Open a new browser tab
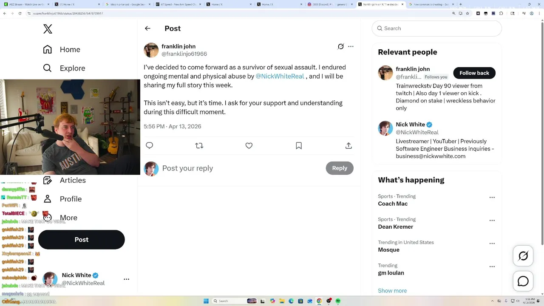Screen dimensions: 544x306 [461, 4]
